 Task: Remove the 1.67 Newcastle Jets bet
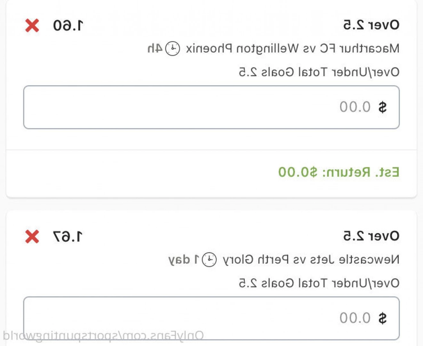(32, 236)
